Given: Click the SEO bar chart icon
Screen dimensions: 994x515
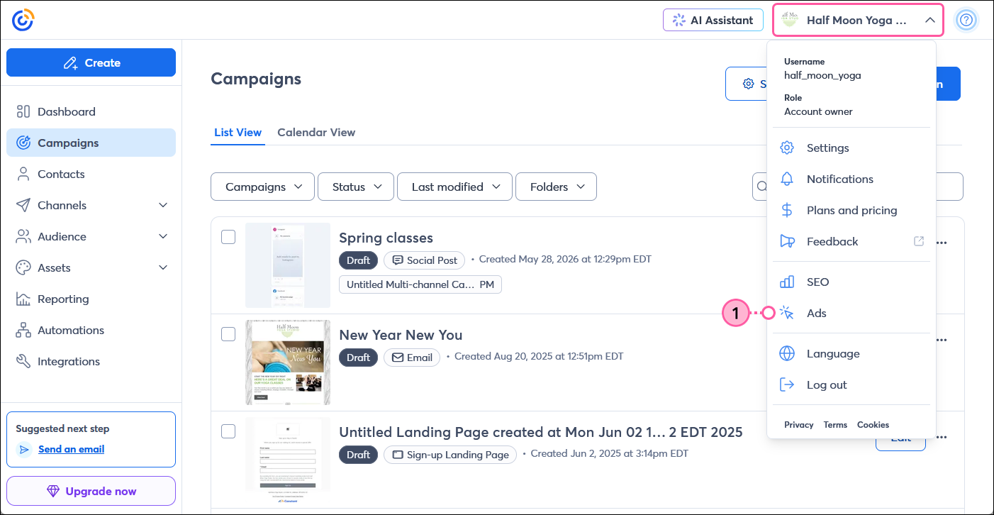Looking at the screenshot, I should (x=787, y=282).
